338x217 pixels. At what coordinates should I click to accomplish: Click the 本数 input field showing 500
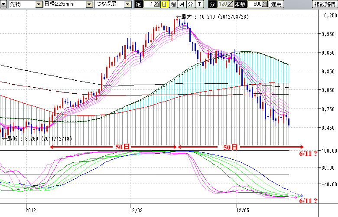(x=255, y=4)
